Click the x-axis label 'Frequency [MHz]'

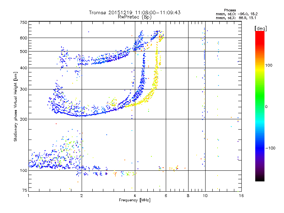[x=135, y=200]
